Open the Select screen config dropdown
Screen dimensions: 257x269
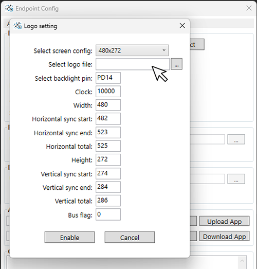(x=132, y=50)
